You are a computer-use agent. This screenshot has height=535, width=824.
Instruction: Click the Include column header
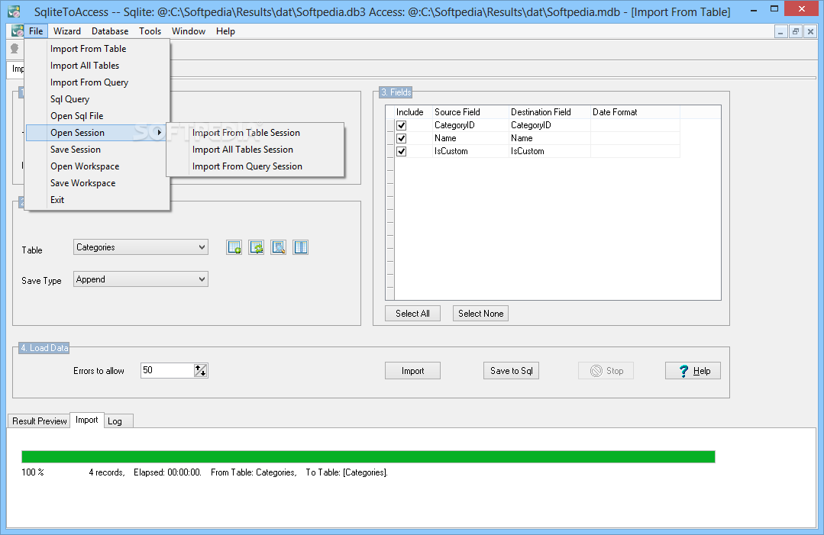[x=413, y=112]
